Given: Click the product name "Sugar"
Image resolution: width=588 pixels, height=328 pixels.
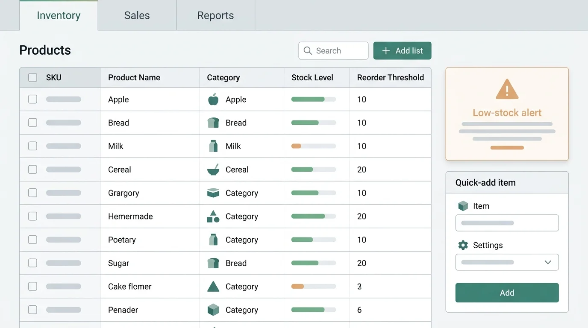Looking at the screenshot, I should 118,264.
